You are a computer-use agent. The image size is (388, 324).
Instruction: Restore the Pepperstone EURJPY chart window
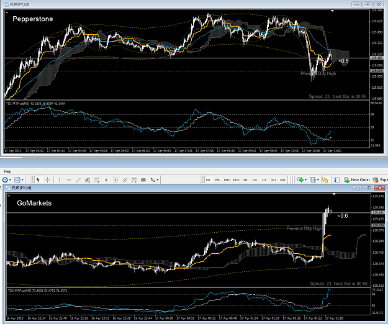click(368, 4)
